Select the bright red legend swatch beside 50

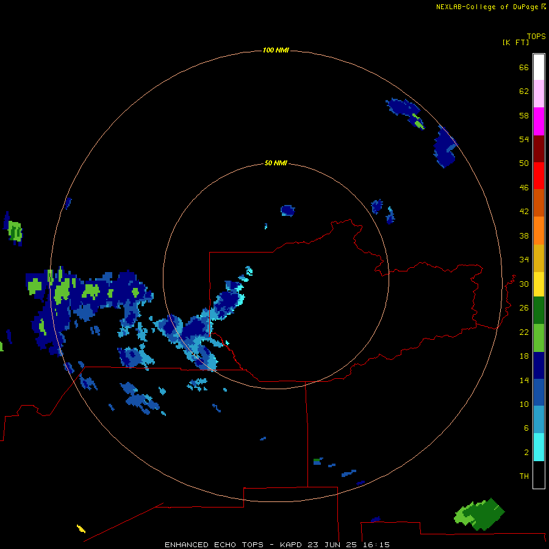[539, 176]
